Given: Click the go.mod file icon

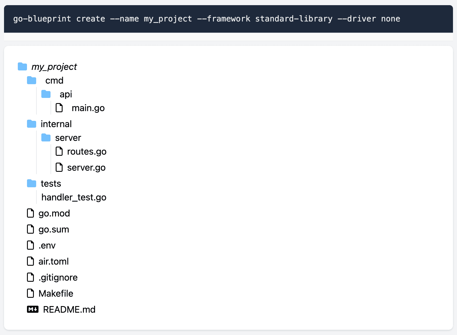Looking at the screenshot, I should pos(30,213).
